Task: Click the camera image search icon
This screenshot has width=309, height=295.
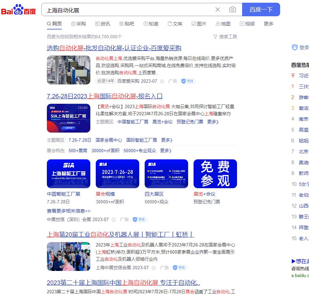Action: [232, 10]
